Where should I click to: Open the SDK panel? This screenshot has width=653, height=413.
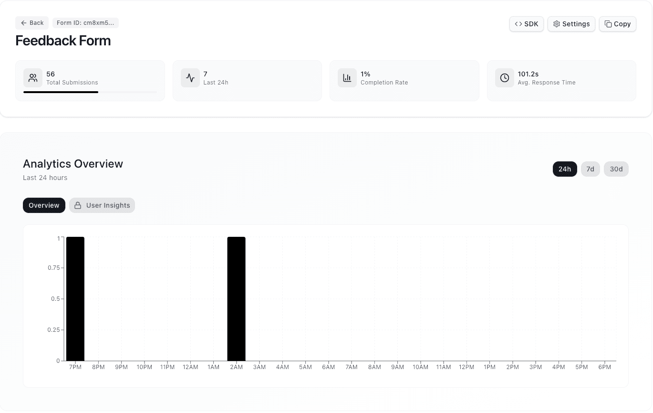527,24
